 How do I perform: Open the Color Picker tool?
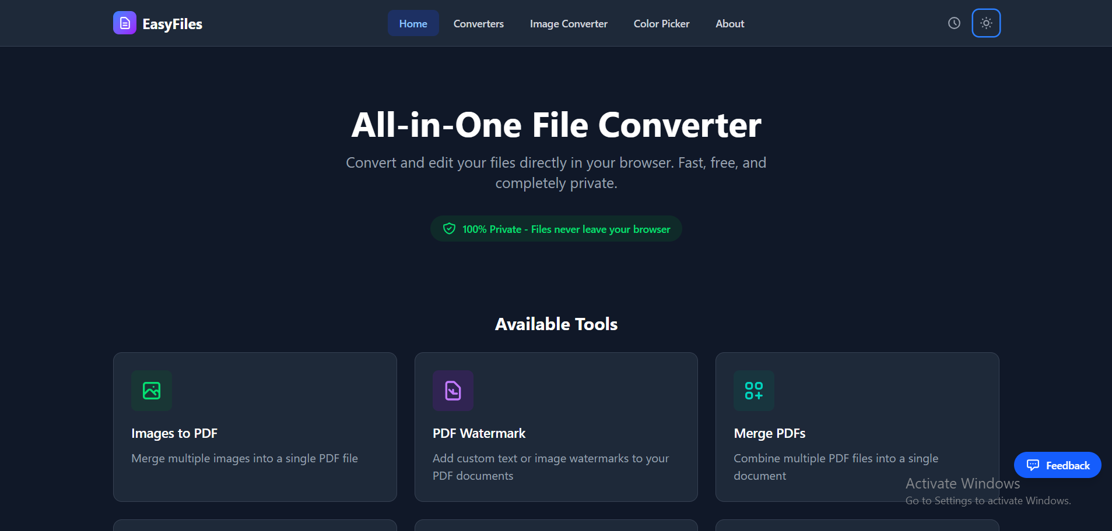[661, 23]
